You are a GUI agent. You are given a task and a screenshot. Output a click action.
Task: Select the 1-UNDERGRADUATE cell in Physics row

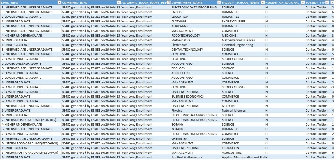tap(31, 110)
